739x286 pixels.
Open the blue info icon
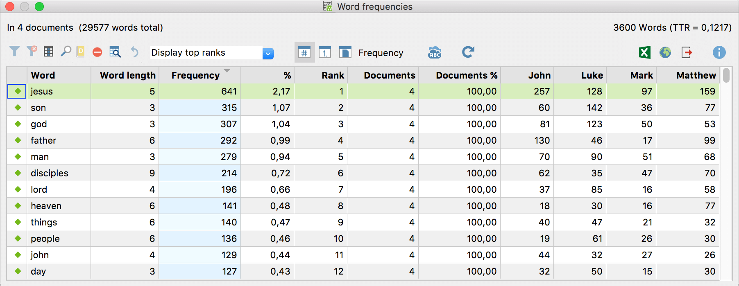tap(719, 52)
